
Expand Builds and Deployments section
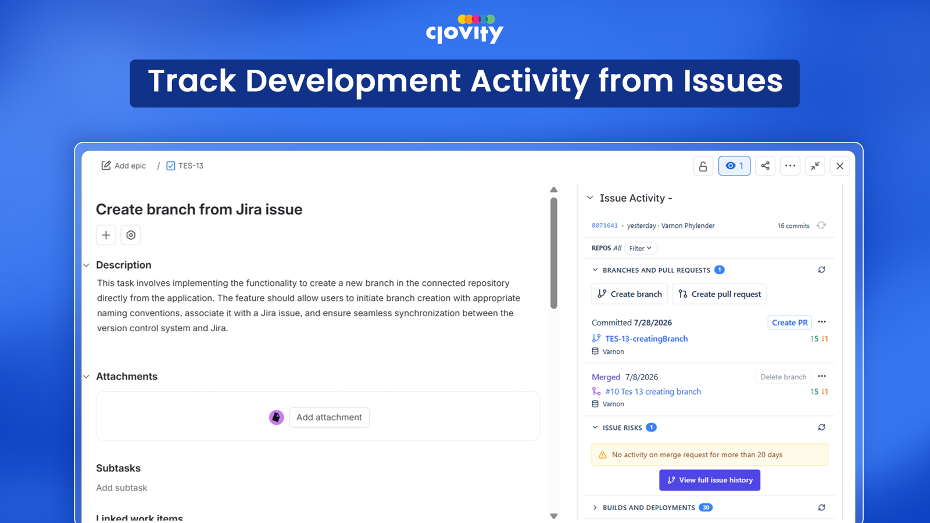(x=595, y=508)
